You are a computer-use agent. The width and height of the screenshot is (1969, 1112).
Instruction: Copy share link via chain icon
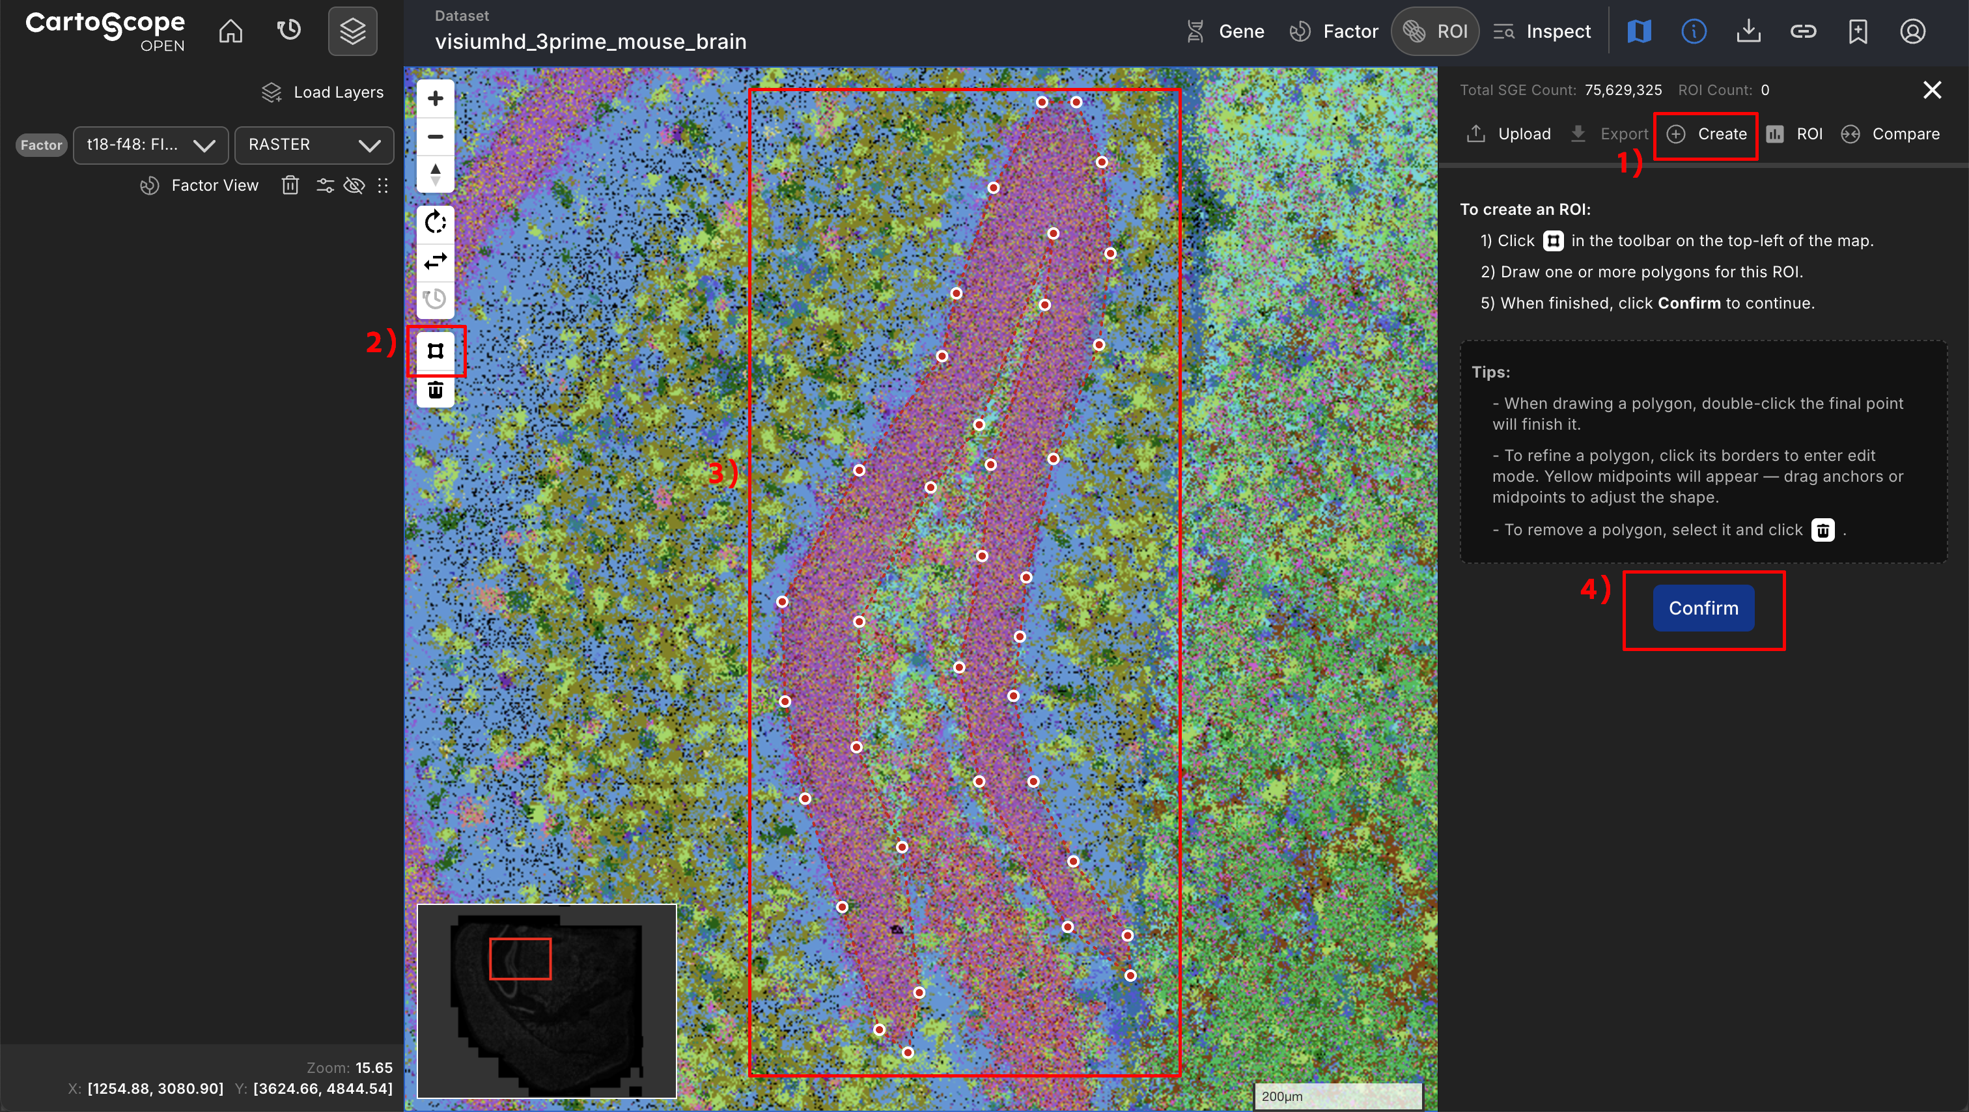click(1802, 31)
